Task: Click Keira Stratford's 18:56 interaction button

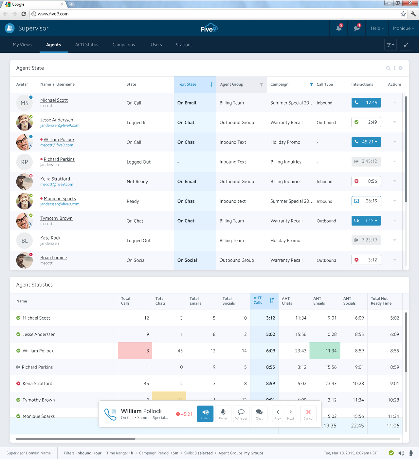Action: point(366,181)
